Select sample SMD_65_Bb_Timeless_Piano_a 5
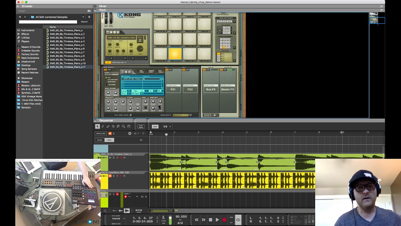The width and height of the screenshot is (401, 226). [x=67, y=45]
